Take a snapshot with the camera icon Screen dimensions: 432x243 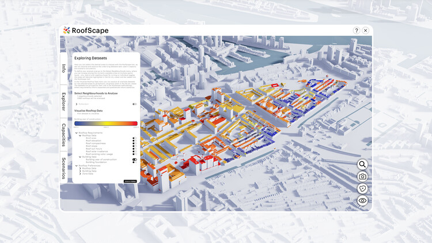(x=363, y=176)
